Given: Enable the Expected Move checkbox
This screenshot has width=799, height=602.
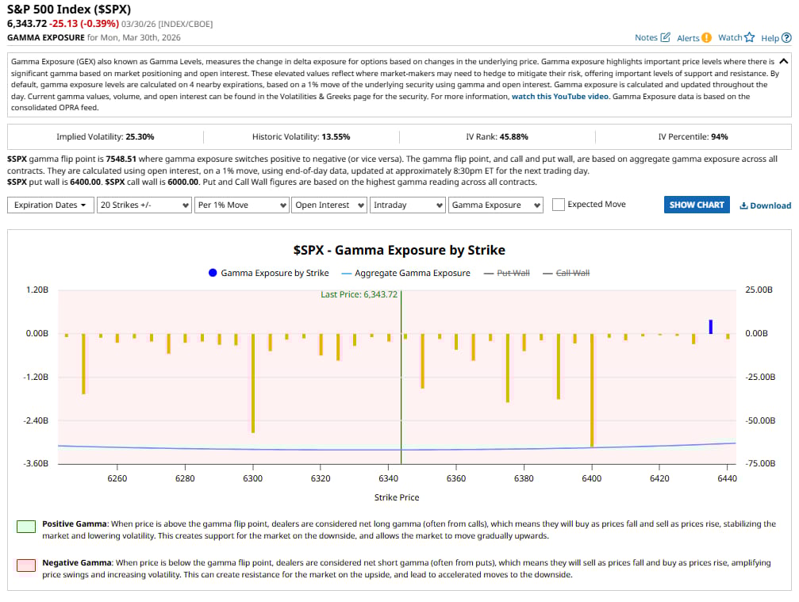Looking at the screenshot, I should point(559,205).
